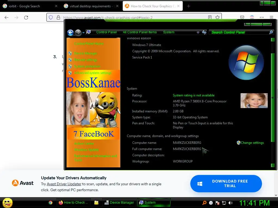This screenshot has width=278, height=208.
Task: Switch to Firefox How to Check taskbar item
Action: [x=73, y=203]
